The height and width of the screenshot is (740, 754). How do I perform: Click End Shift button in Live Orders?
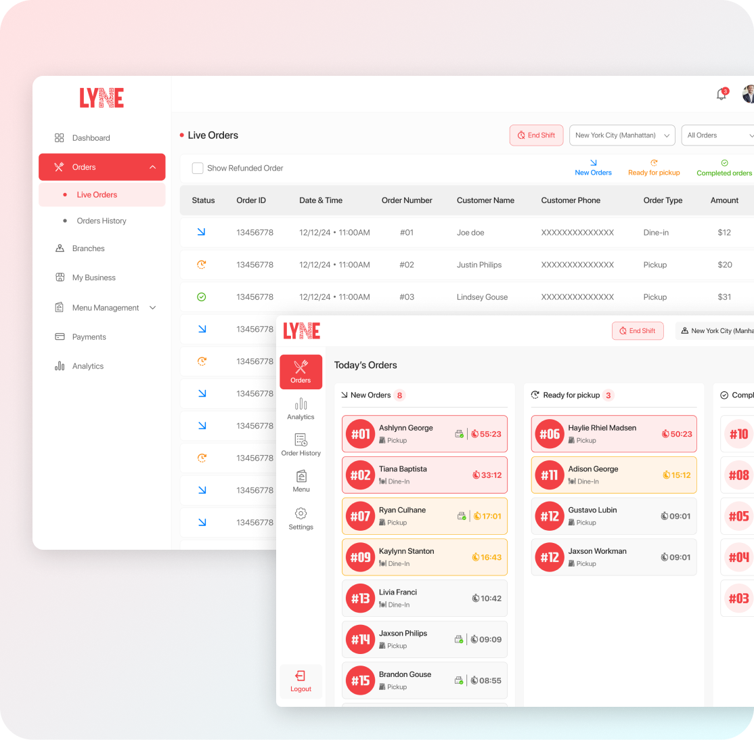pyautogui.click(x=536, y=135)
